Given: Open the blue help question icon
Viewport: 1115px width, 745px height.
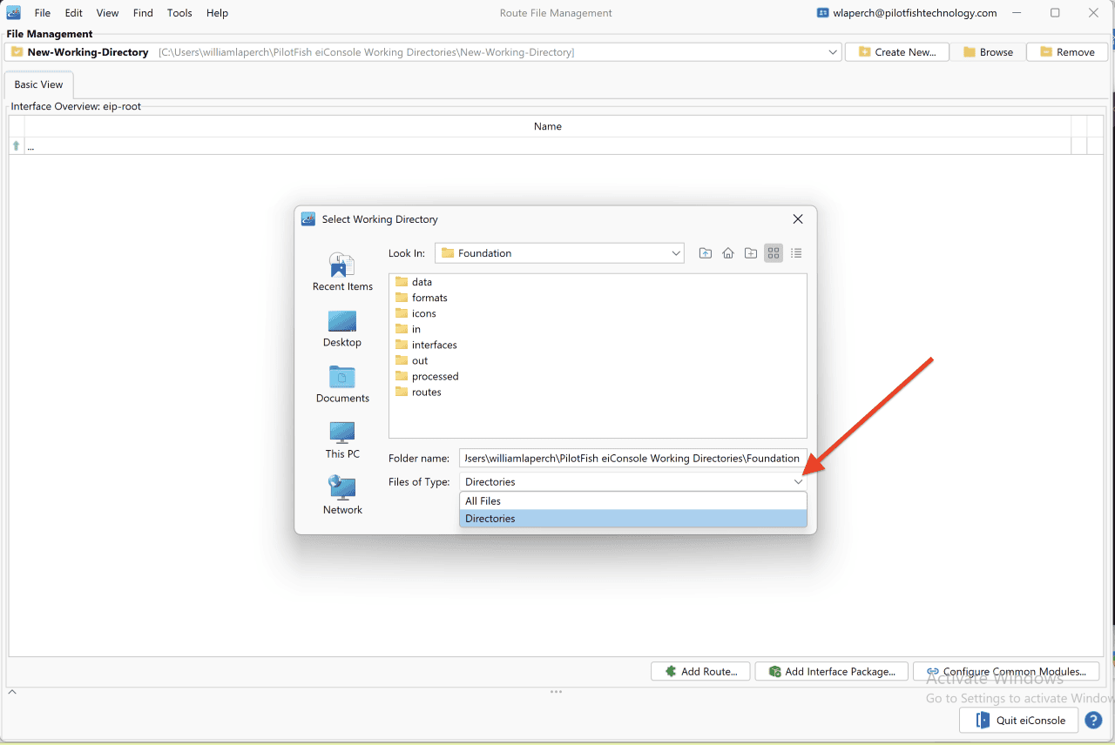Looking at the screenshot, I should coord(1094,721).
